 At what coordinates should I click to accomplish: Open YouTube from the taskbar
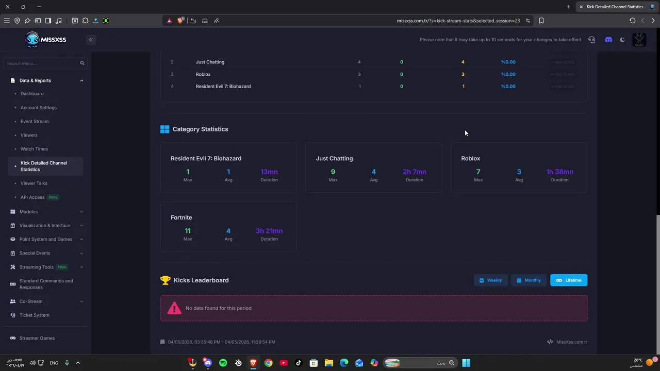284,363
